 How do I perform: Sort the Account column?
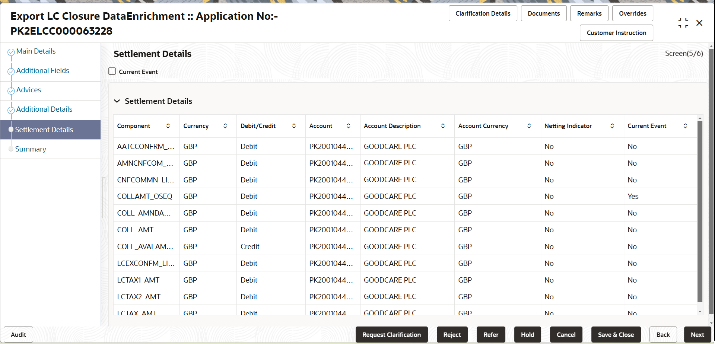[349, 126]
